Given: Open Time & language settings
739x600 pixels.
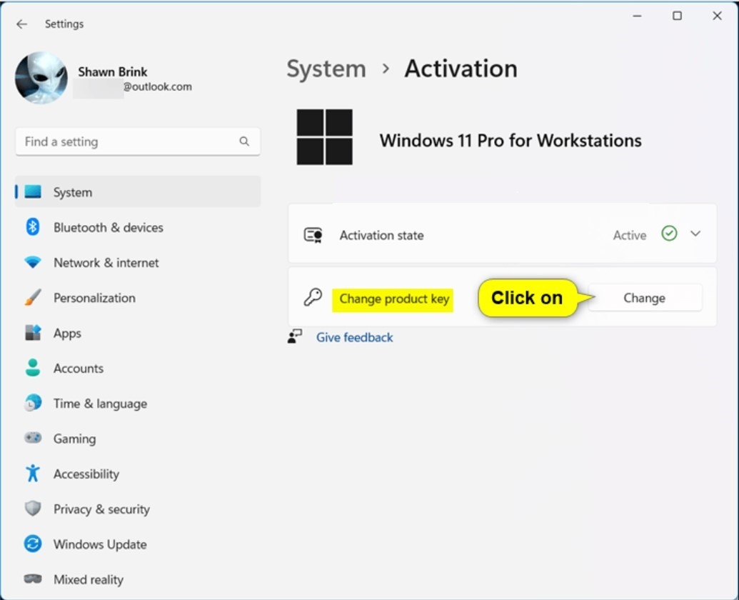Looking at the screenshot, I should click(x=100, y=404).
